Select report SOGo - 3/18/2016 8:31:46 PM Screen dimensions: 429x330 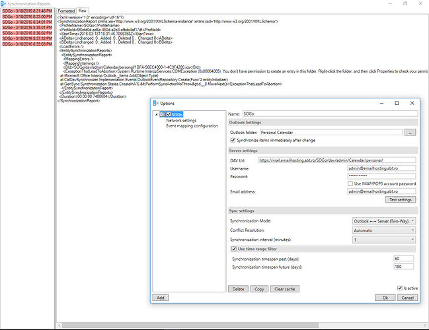pyautogui.click(x=27, y=11)
